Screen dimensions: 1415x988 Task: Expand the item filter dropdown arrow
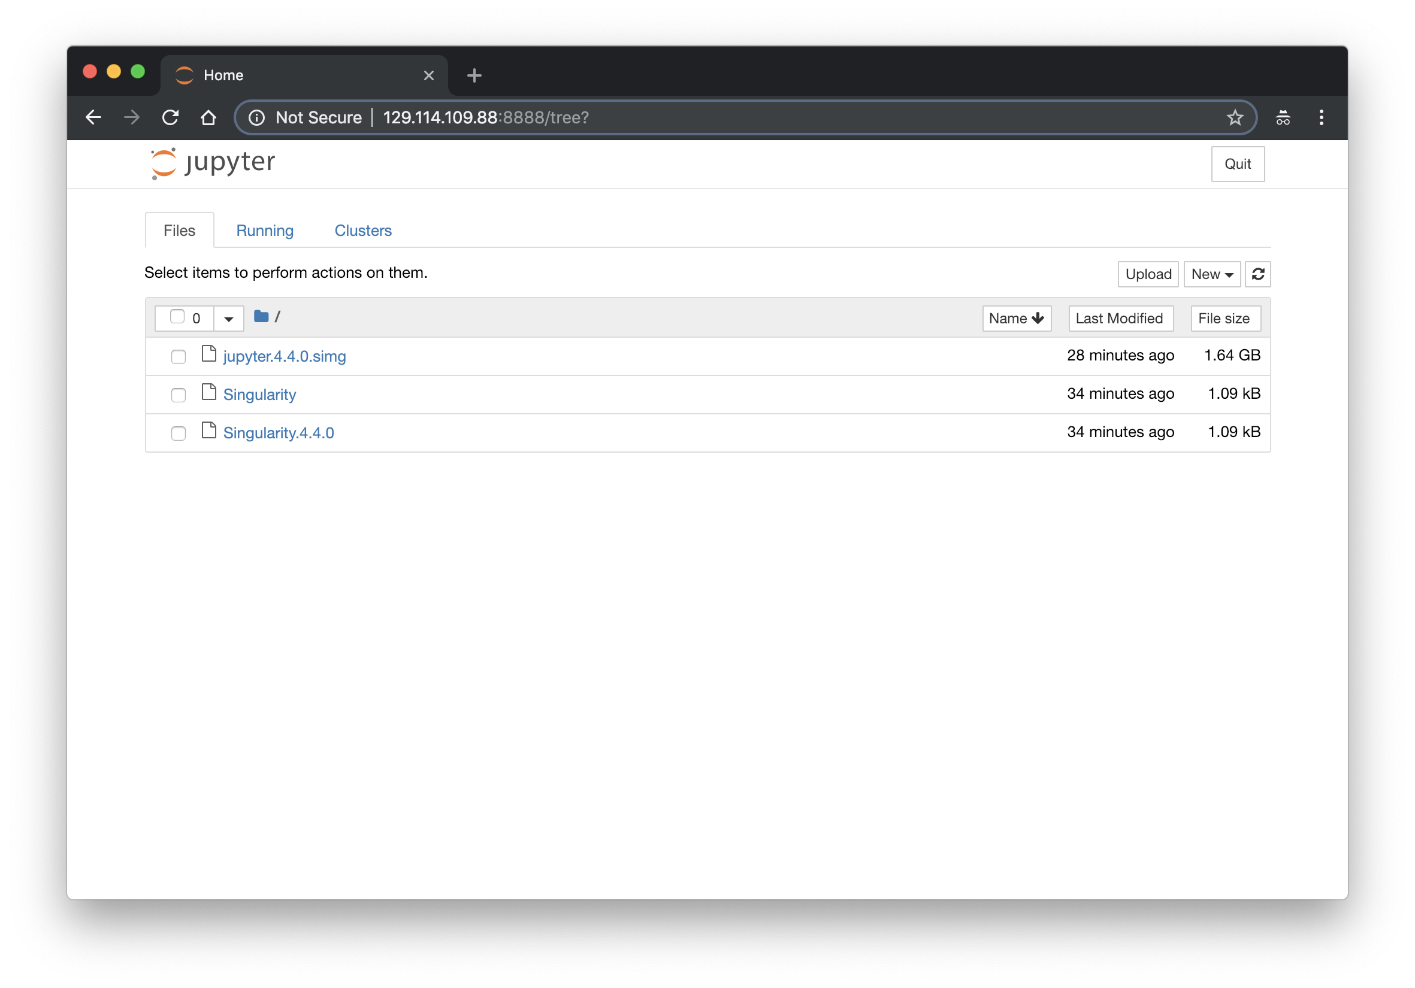tap(228, 318)
